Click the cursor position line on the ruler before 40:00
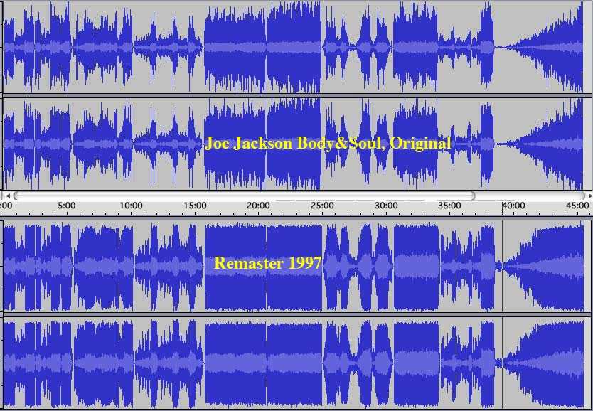The image size is (593, 411). (502, 208)
